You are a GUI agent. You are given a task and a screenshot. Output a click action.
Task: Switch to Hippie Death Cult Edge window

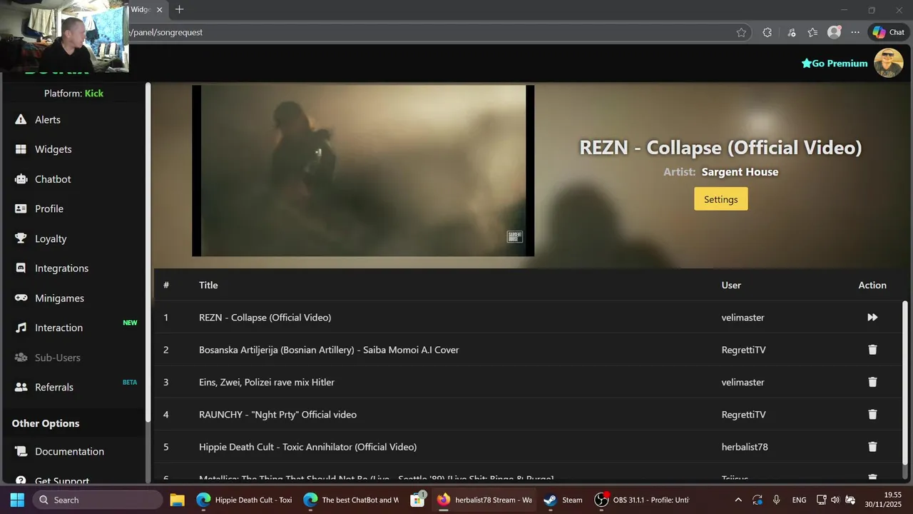[x=245, y=500]
